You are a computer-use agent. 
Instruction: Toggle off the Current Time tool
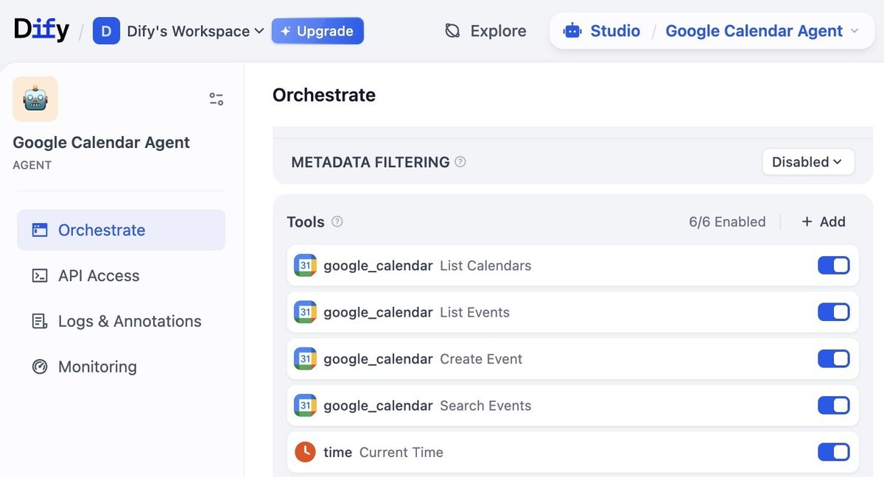[833, 452]
